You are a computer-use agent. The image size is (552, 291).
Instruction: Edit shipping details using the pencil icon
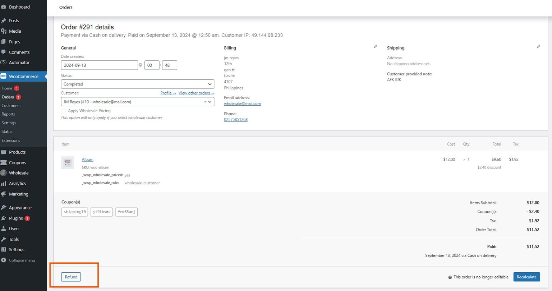[x=538, y=46]
